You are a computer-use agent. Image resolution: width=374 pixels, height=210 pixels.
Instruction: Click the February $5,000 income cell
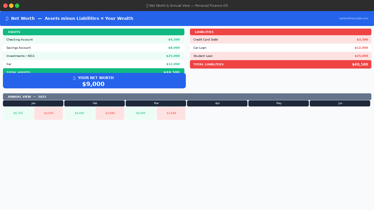[79, 113]
